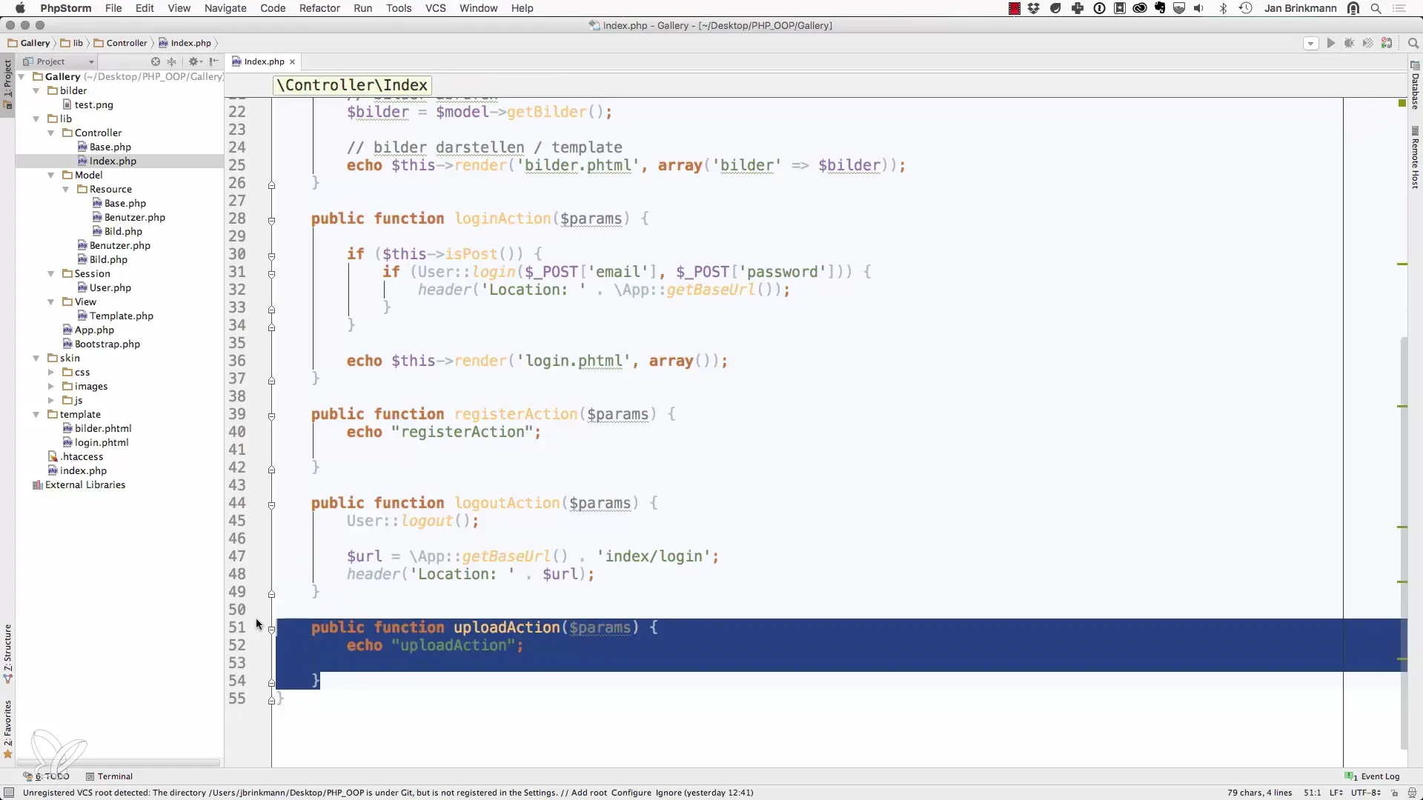This screenshot has width=1423, height=800.
Task: Collapse the Resource folder arrow
Action: click(65, 189)
